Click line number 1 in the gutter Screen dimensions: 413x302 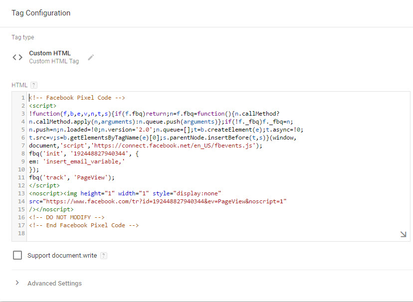pyautogui.click(x=23, y=98)
